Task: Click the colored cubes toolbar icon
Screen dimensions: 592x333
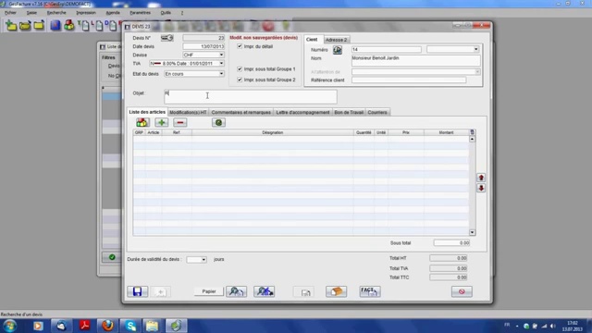Action: pyautogui.click(x=69, y=25)
